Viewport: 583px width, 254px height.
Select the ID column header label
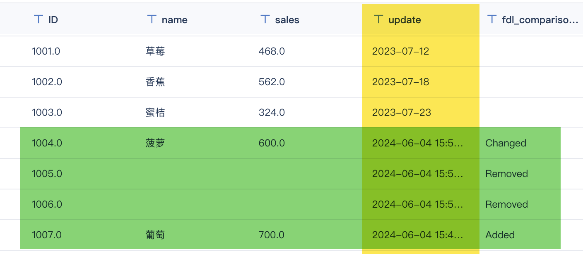pos(53,20)
